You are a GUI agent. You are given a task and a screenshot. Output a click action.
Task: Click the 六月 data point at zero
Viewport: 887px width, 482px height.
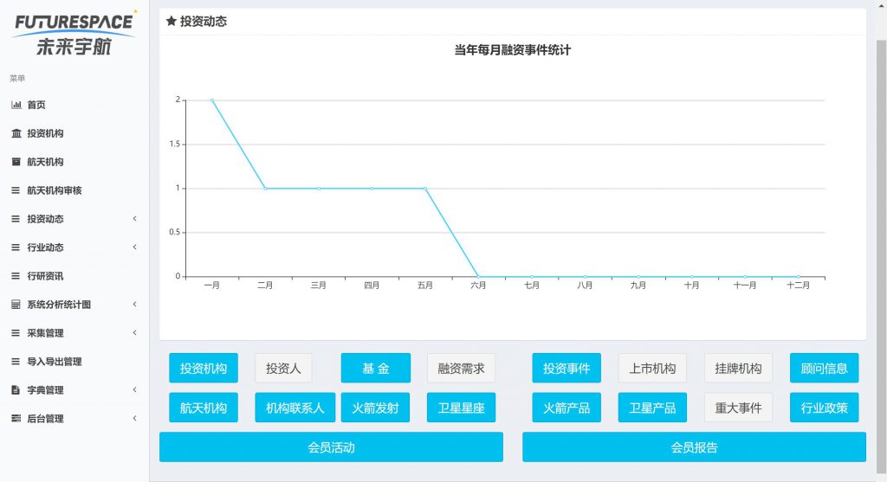pyautogui.click(x=478, y=277)
